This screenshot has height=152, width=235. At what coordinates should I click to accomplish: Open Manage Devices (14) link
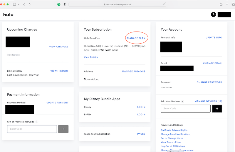pos(208,101)
